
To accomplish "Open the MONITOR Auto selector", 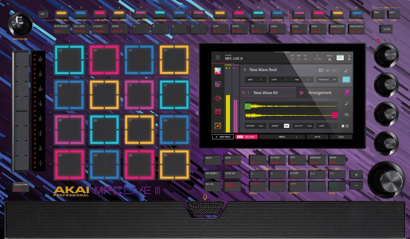I will (255, 126).
